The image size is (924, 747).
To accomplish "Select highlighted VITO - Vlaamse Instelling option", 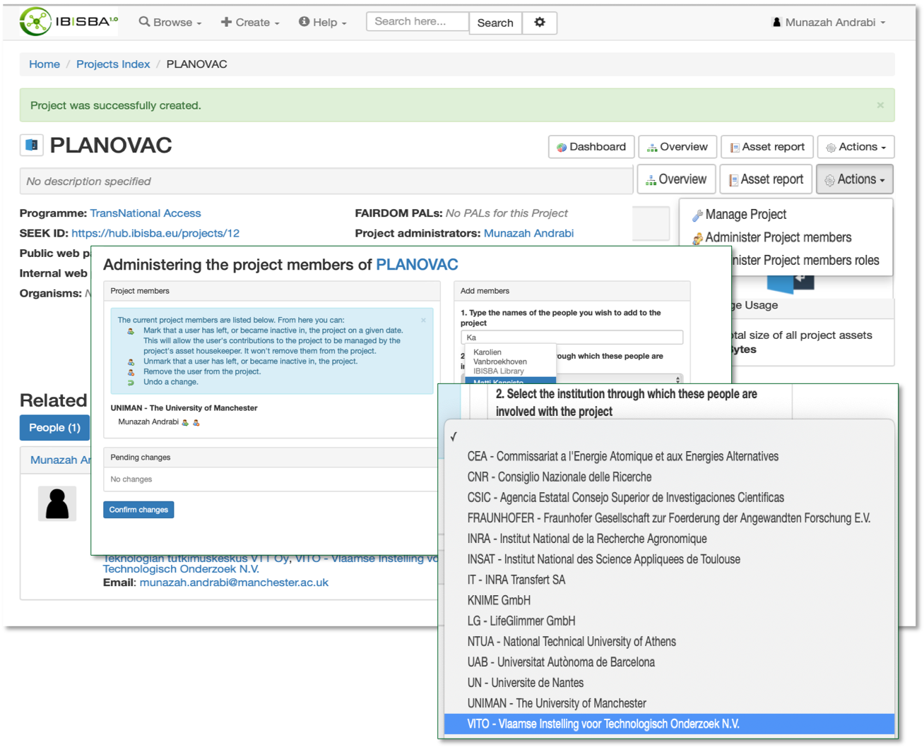I will point(669,724).
